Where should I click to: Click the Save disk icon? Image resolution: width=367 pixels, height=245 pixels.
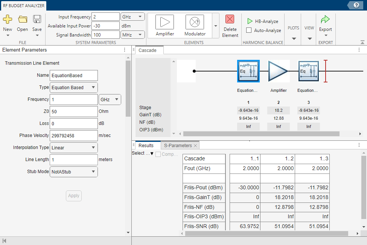37,19
